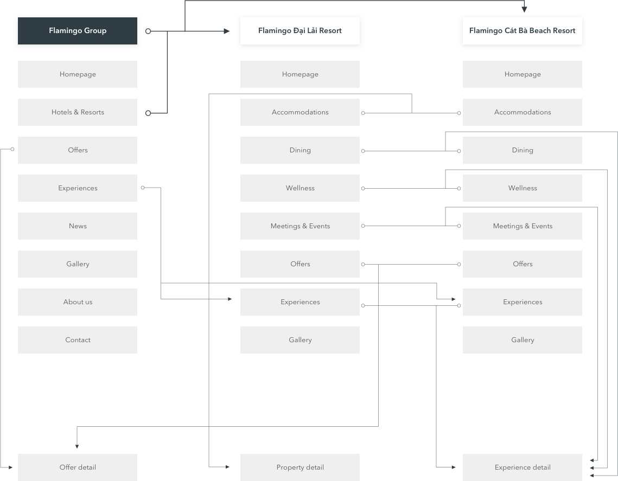Click connector circle left of Cát Bà Accommodations
This screenshot has height=481, width=618.
[459, 113]
